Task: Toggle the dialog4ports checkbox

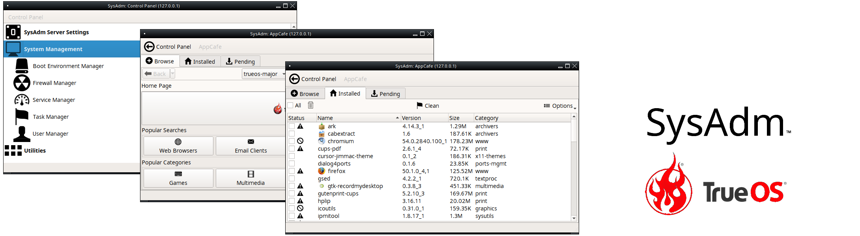Action: pyautogui.click(x=292, y=164)
